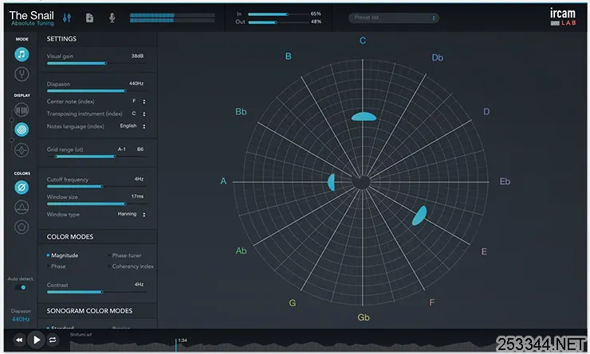Click the SONOGRAM COLOR MODES section header
Screen dimensions: 590x354
click(89, 311)
